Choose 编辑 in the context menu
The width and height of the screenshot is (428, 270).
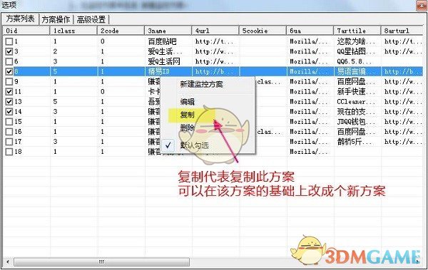(x=187, y=102)
